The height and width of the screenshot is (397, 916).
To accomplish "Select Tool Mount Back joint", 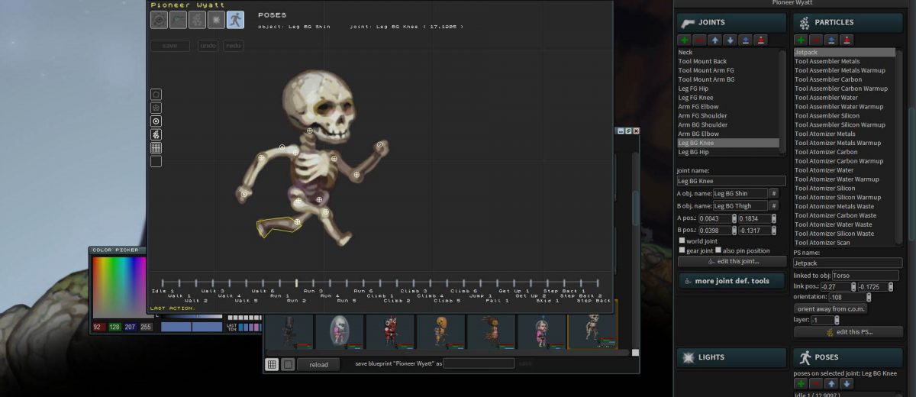I will (728, 61).
